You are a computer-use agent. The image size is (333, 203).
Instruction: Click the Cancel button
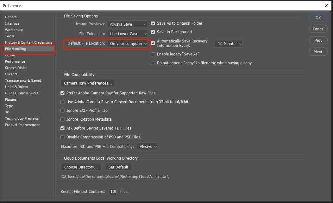(x=318, y=29)
